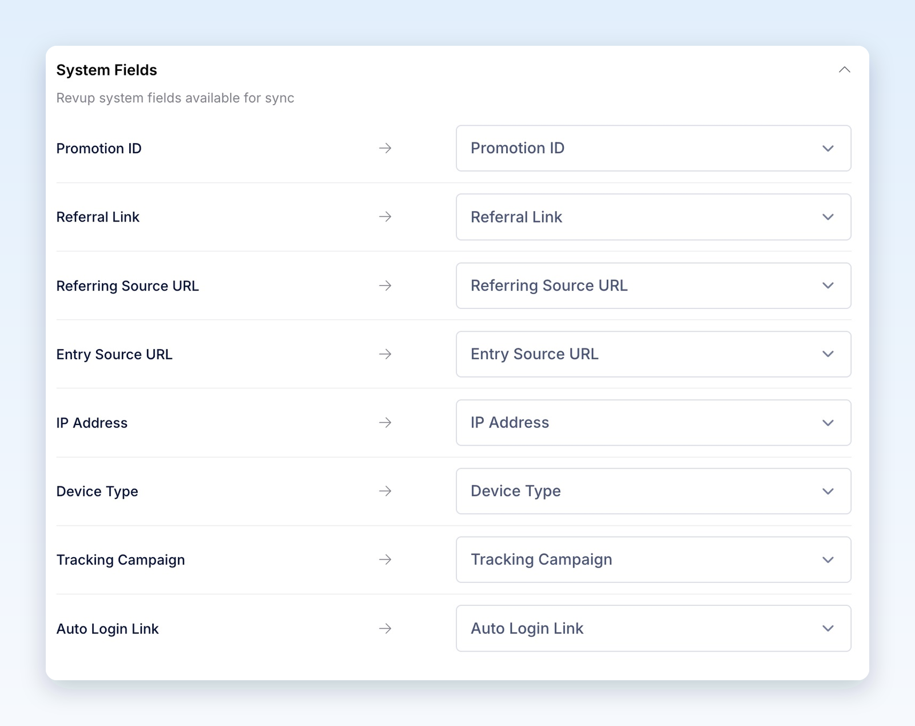Open the IP Address mapping dropdown
This screenshot has width=915, height=726.
(x=653, y=423)
